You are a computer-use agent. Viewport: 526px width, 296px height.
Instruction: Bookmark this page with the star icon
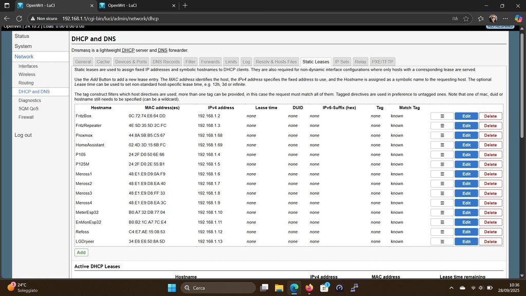click(466, 18)
